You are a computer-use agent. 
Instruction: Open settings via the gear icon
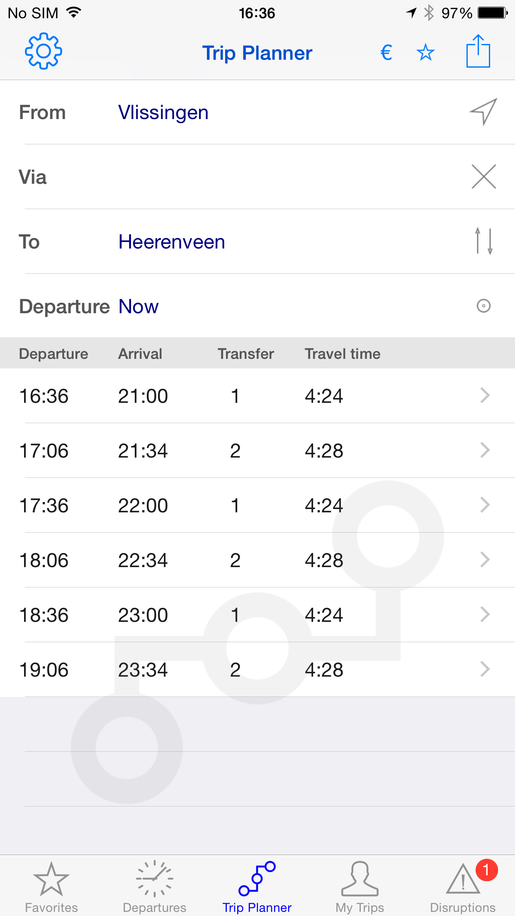pyautogui.click(x=44, y=51)
